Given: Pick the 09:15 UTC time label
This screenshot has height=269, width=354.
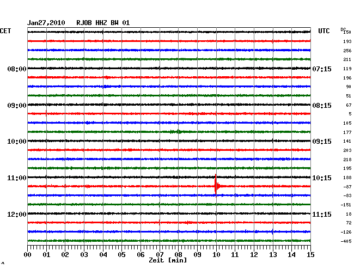Looking at the screenshot, I should point(322,142).
